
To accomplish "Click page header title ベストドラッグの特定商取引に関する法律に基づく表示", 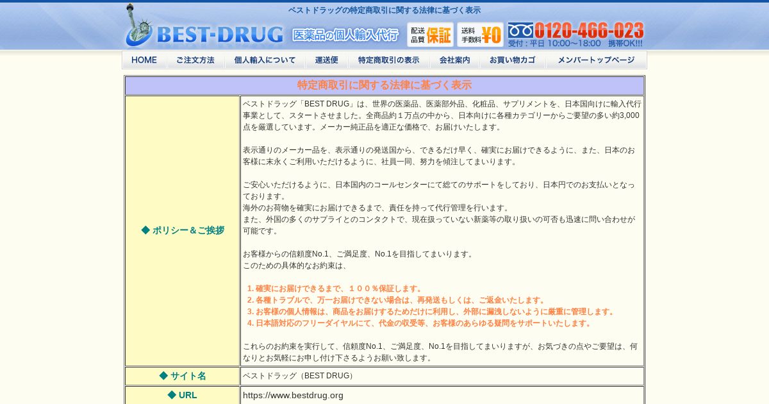I will coord(384,10).
